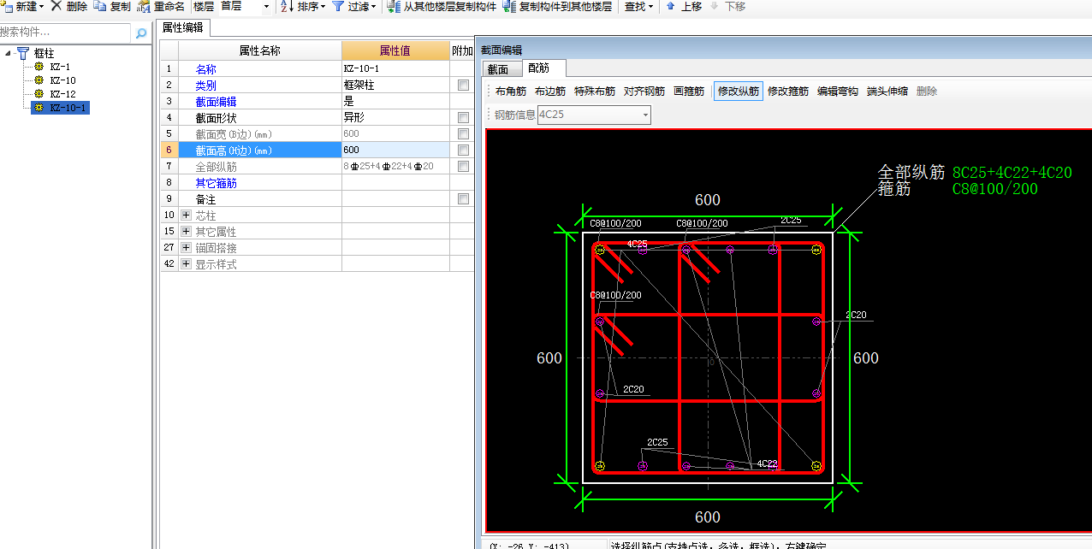This screenshot has height=549, width=1092.
Task: Click the 布角筋 button
Action: 511,91
